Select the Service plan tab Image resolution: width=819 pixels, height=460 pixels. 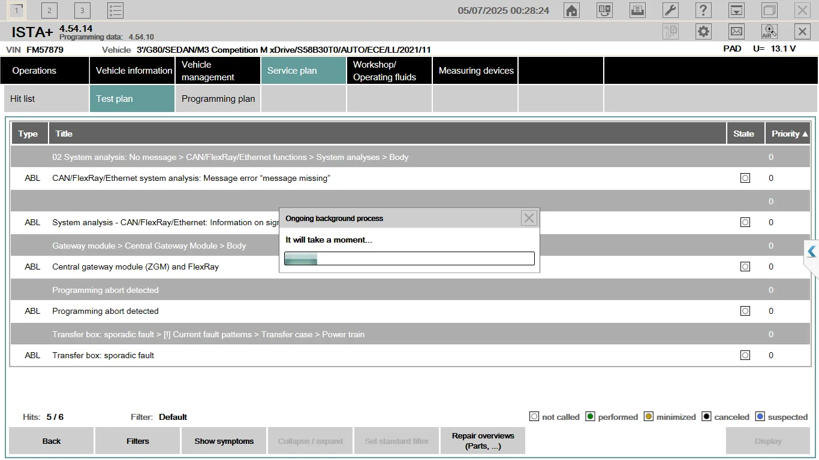303,71
